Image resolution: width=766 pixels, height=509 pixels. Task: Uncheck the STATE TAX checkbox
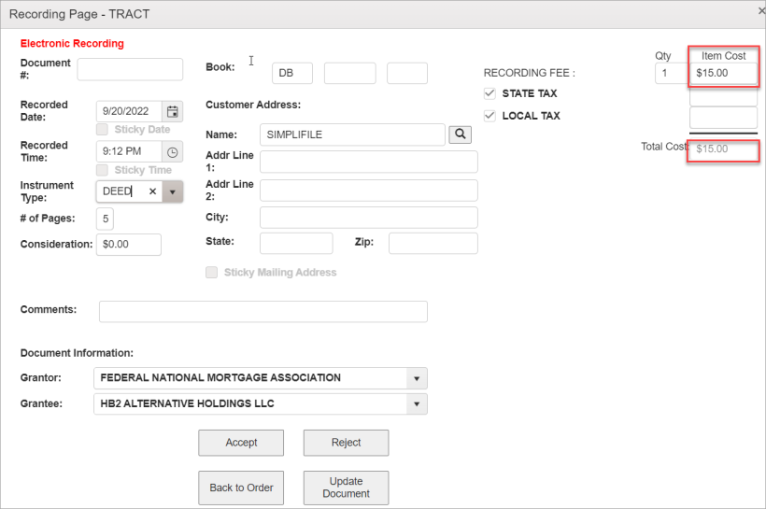pyautogui.click(x=489, y=93)
